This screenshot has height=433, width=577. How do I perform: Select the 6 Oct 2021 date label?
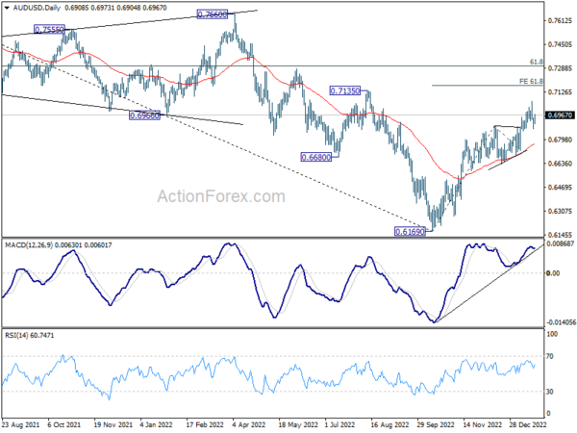point(64,425)
